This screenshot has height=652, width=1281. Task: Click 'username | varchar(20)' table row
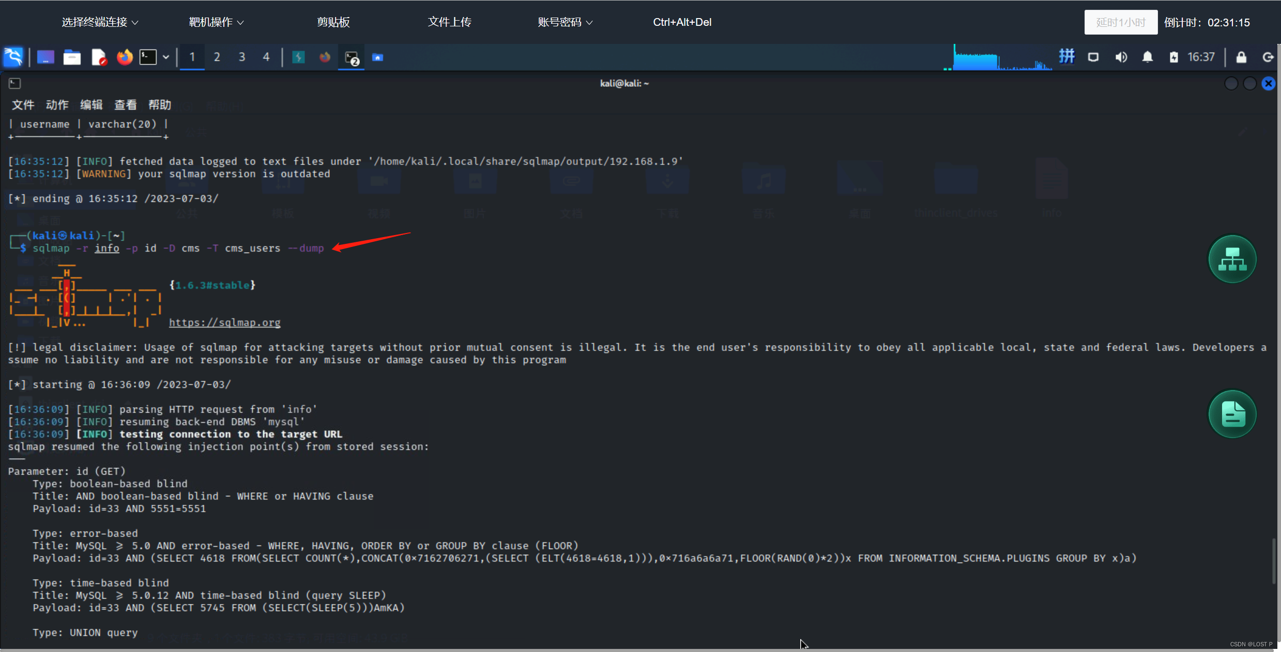(x=88, y=124)
